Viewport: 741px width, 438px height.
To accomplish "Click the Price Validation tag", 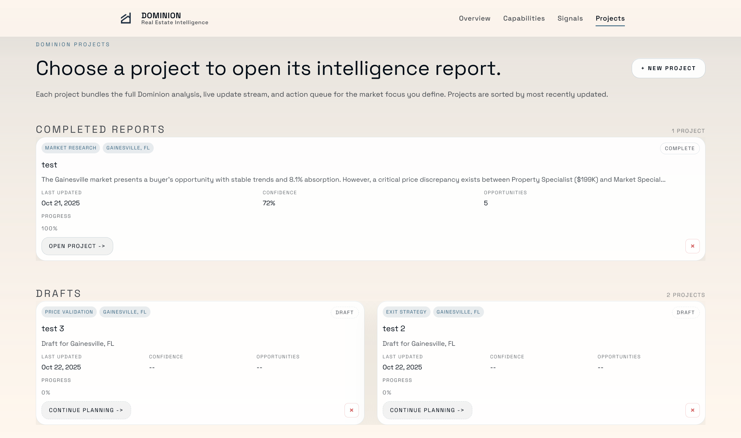I will 69,312.
